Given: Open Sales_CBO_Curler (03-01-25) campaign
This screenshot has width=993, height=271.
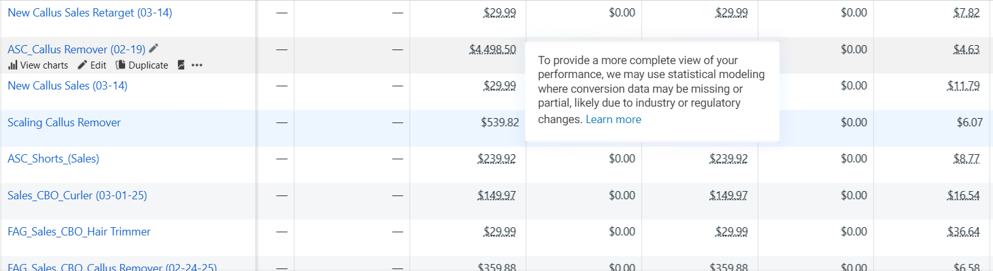Looking at the screenshot, I should [77, 195].
